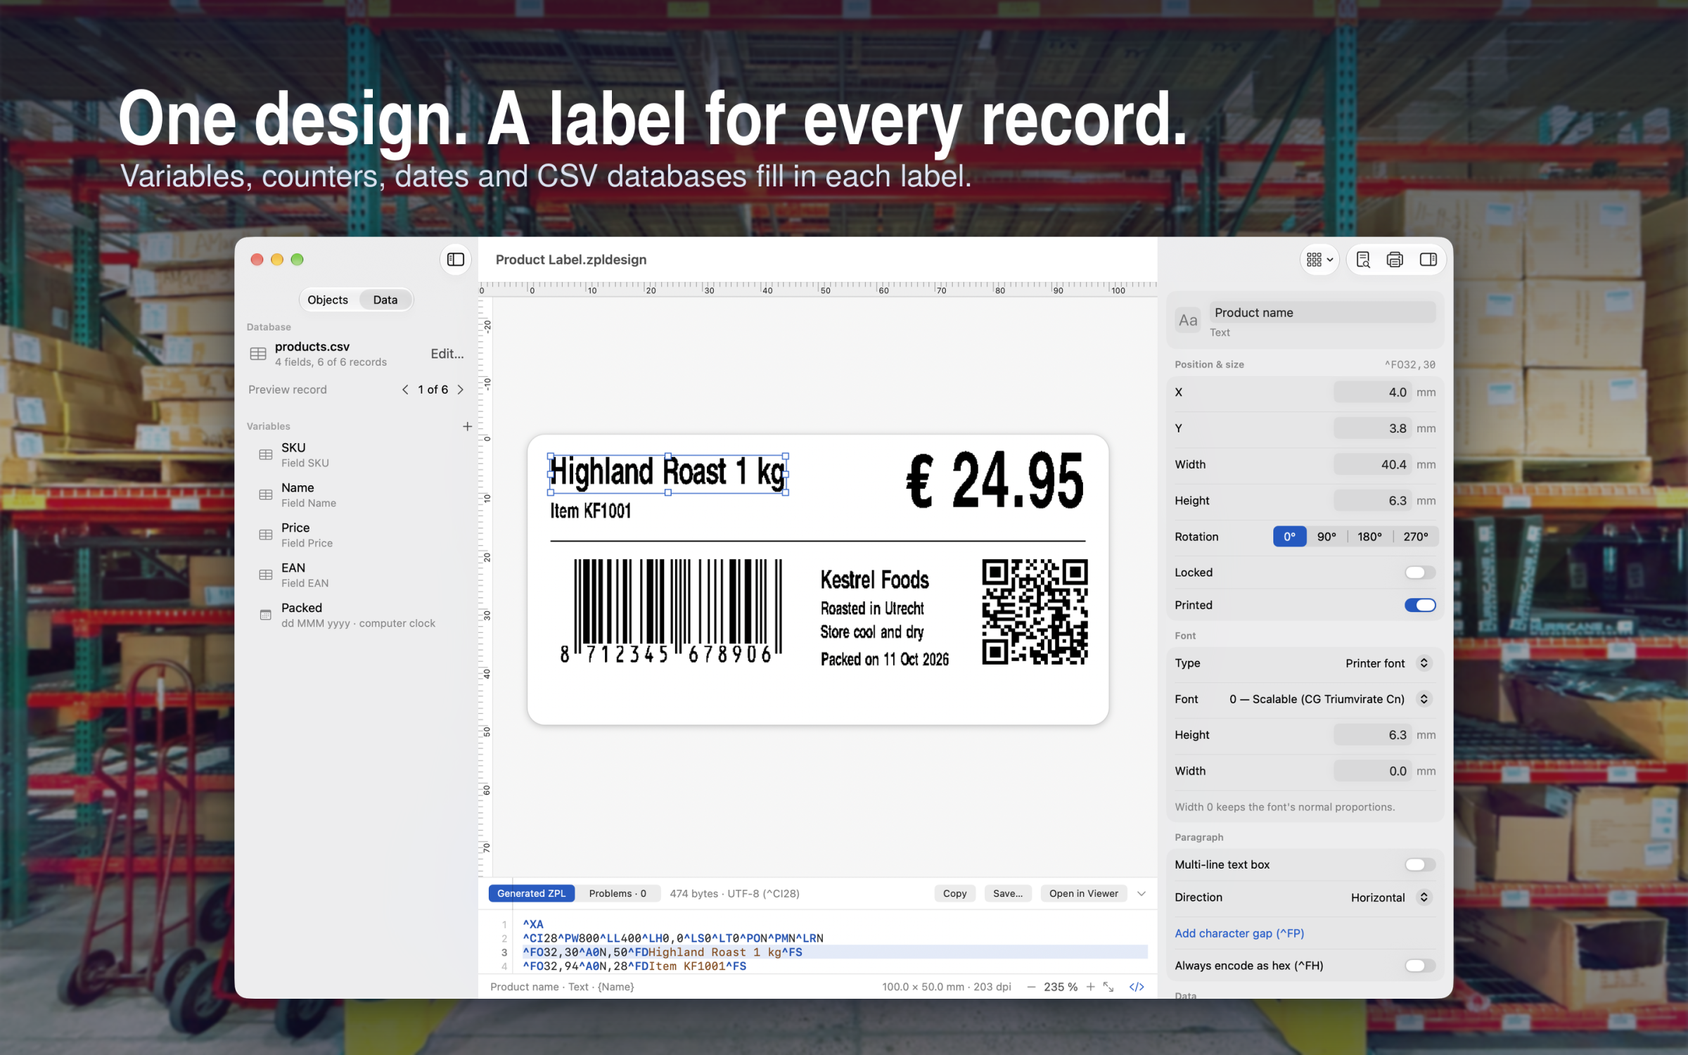Go to next preview record
The image size is (1688, 1055).
click(461, 390)
